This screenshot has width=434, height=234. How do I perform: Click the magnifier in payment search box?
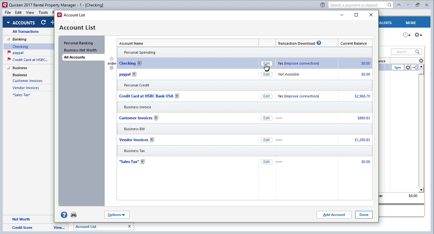[x=390, y=5]
